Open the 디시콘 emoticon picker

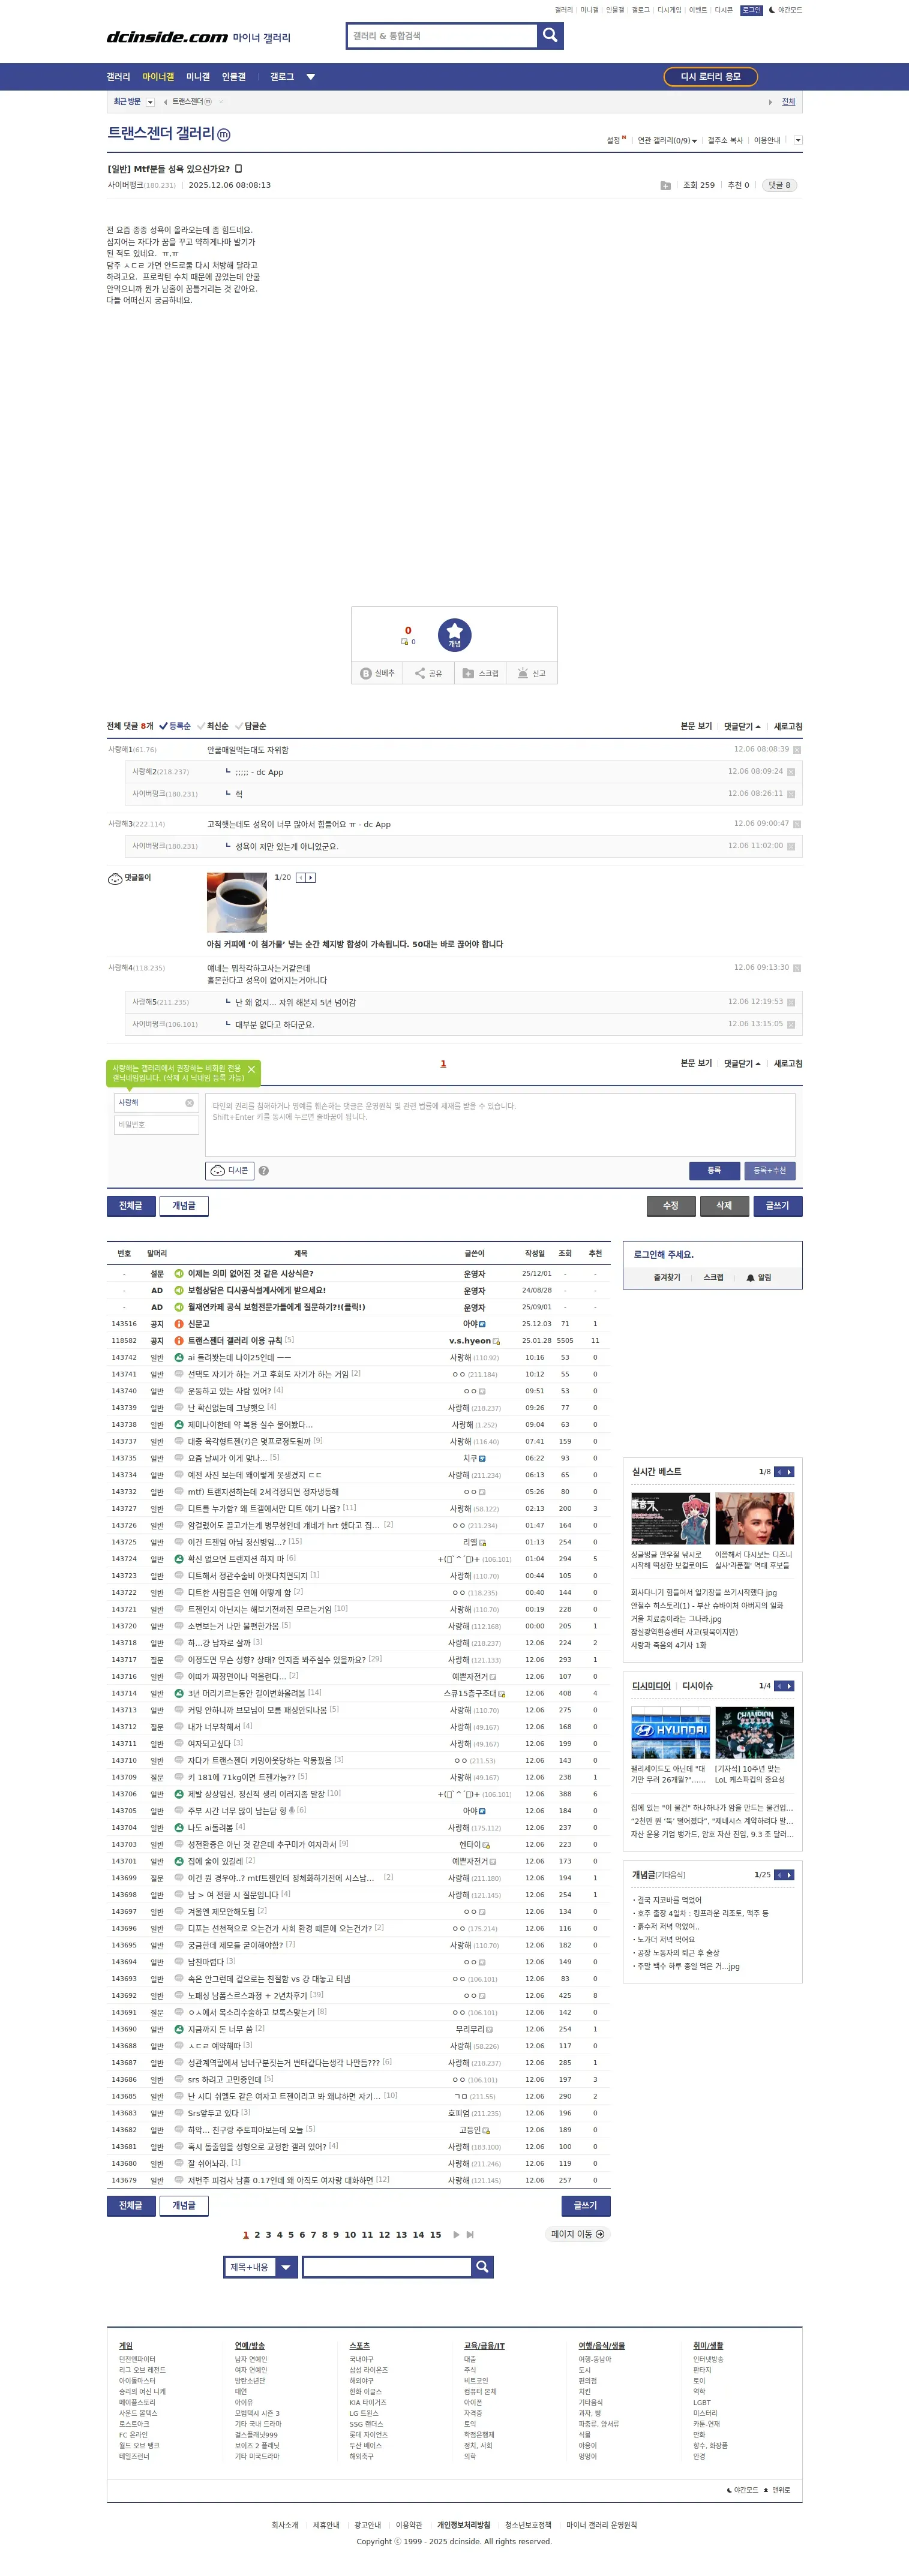click(230, 1171)
